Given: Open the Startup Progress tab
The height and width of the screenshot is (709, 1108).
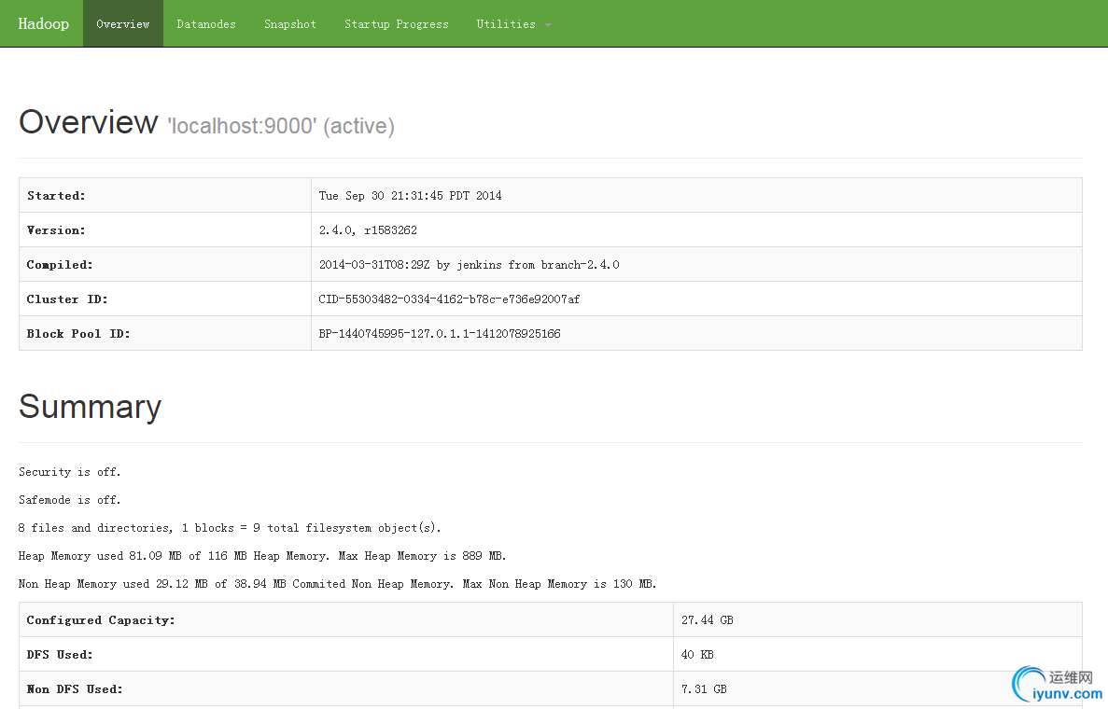Looking at the screenshot, I should 397,24.
